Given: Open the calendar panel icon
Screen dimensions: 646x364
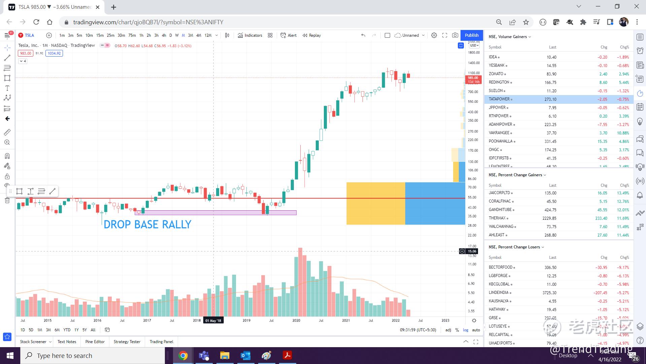Looking at the screenshot, I should (x=640, y=107).
